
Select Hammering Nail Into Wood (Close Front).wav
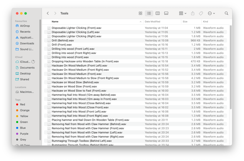click(135, 107)
